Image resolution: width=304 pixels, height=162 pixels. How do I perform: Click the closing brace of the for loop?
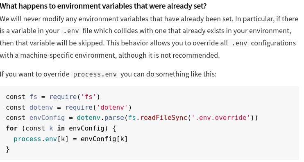(x=7, y=149)
